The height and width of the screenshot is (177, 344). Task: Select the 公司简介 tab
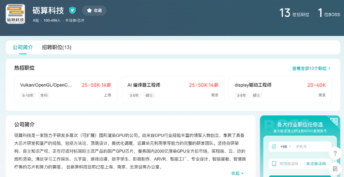(x=23, y=47)
